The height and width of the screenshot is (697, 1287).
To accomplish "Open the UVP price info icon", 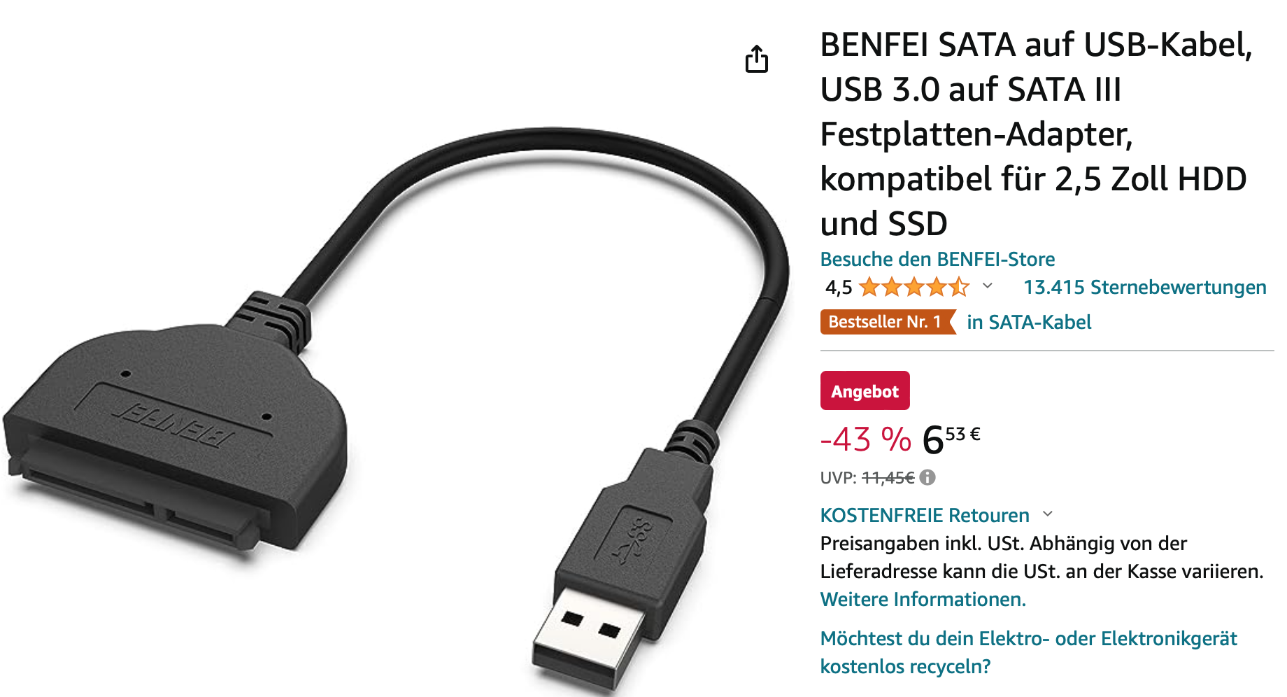I will tap(927, 477).
